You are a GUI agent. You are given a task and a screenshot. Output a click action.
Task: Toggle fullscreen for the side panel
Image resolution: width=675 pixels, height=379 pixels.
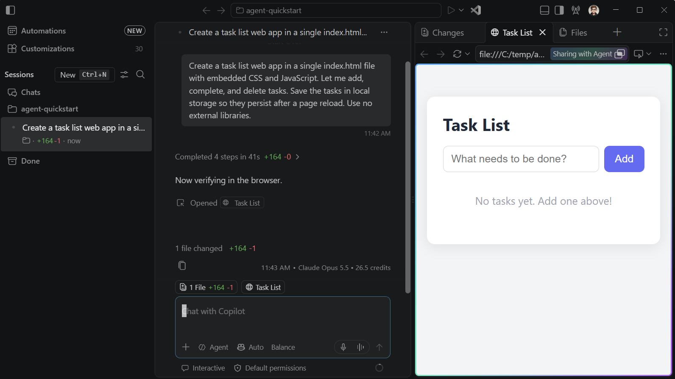[664, 32]
